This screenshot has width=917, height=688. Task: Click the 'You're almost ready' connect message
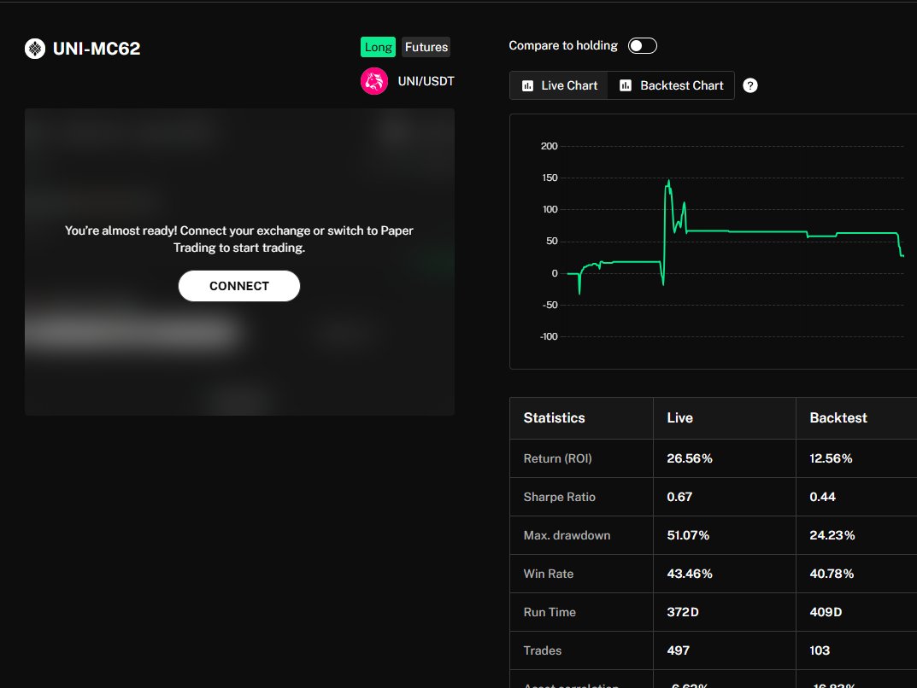239,239
